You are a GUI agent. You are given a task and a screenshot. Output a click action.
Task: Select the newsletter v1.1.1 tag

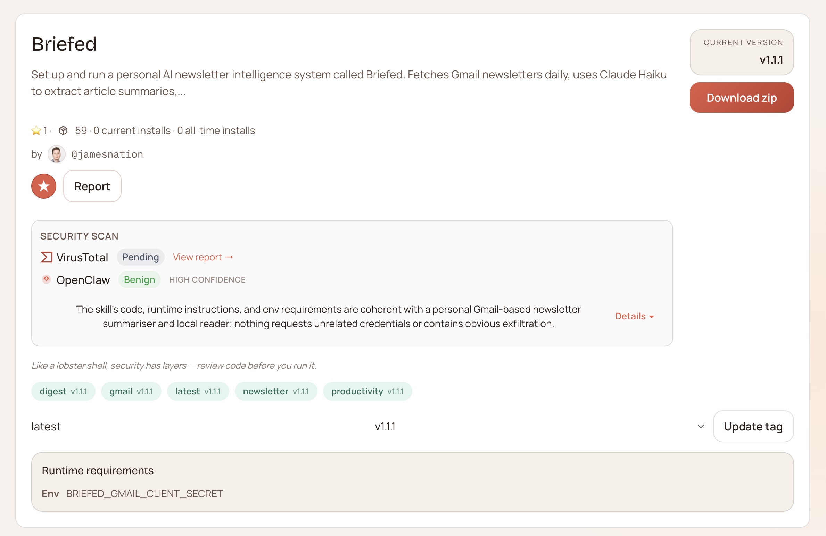pyautogui.click(x=276, y=391)
